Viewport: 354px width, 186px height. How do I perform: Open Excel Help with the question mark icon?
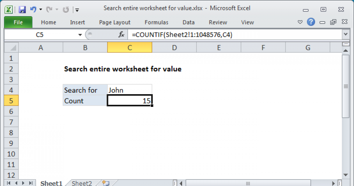pos(311,22)
